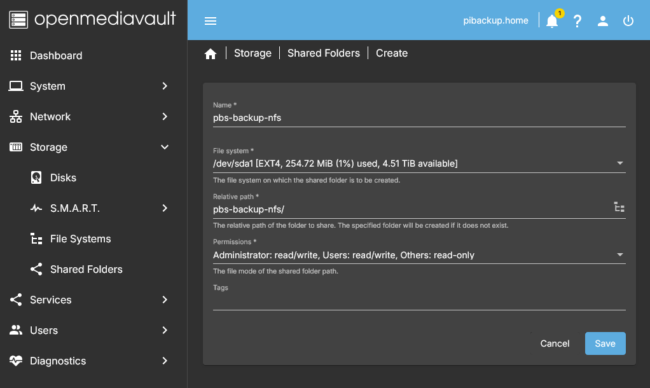Collapse the Storage menu section
650x388 pixels.
click(x=89, y=147)
